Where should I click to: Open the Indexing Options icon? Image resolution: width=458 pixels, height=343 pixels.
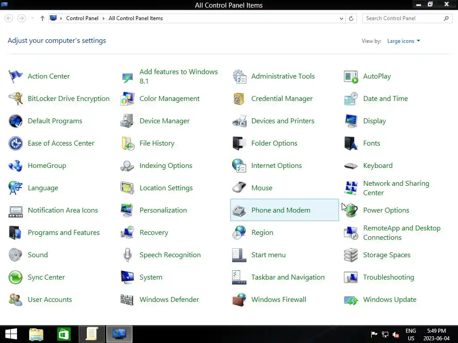click(x=127, y=166)
